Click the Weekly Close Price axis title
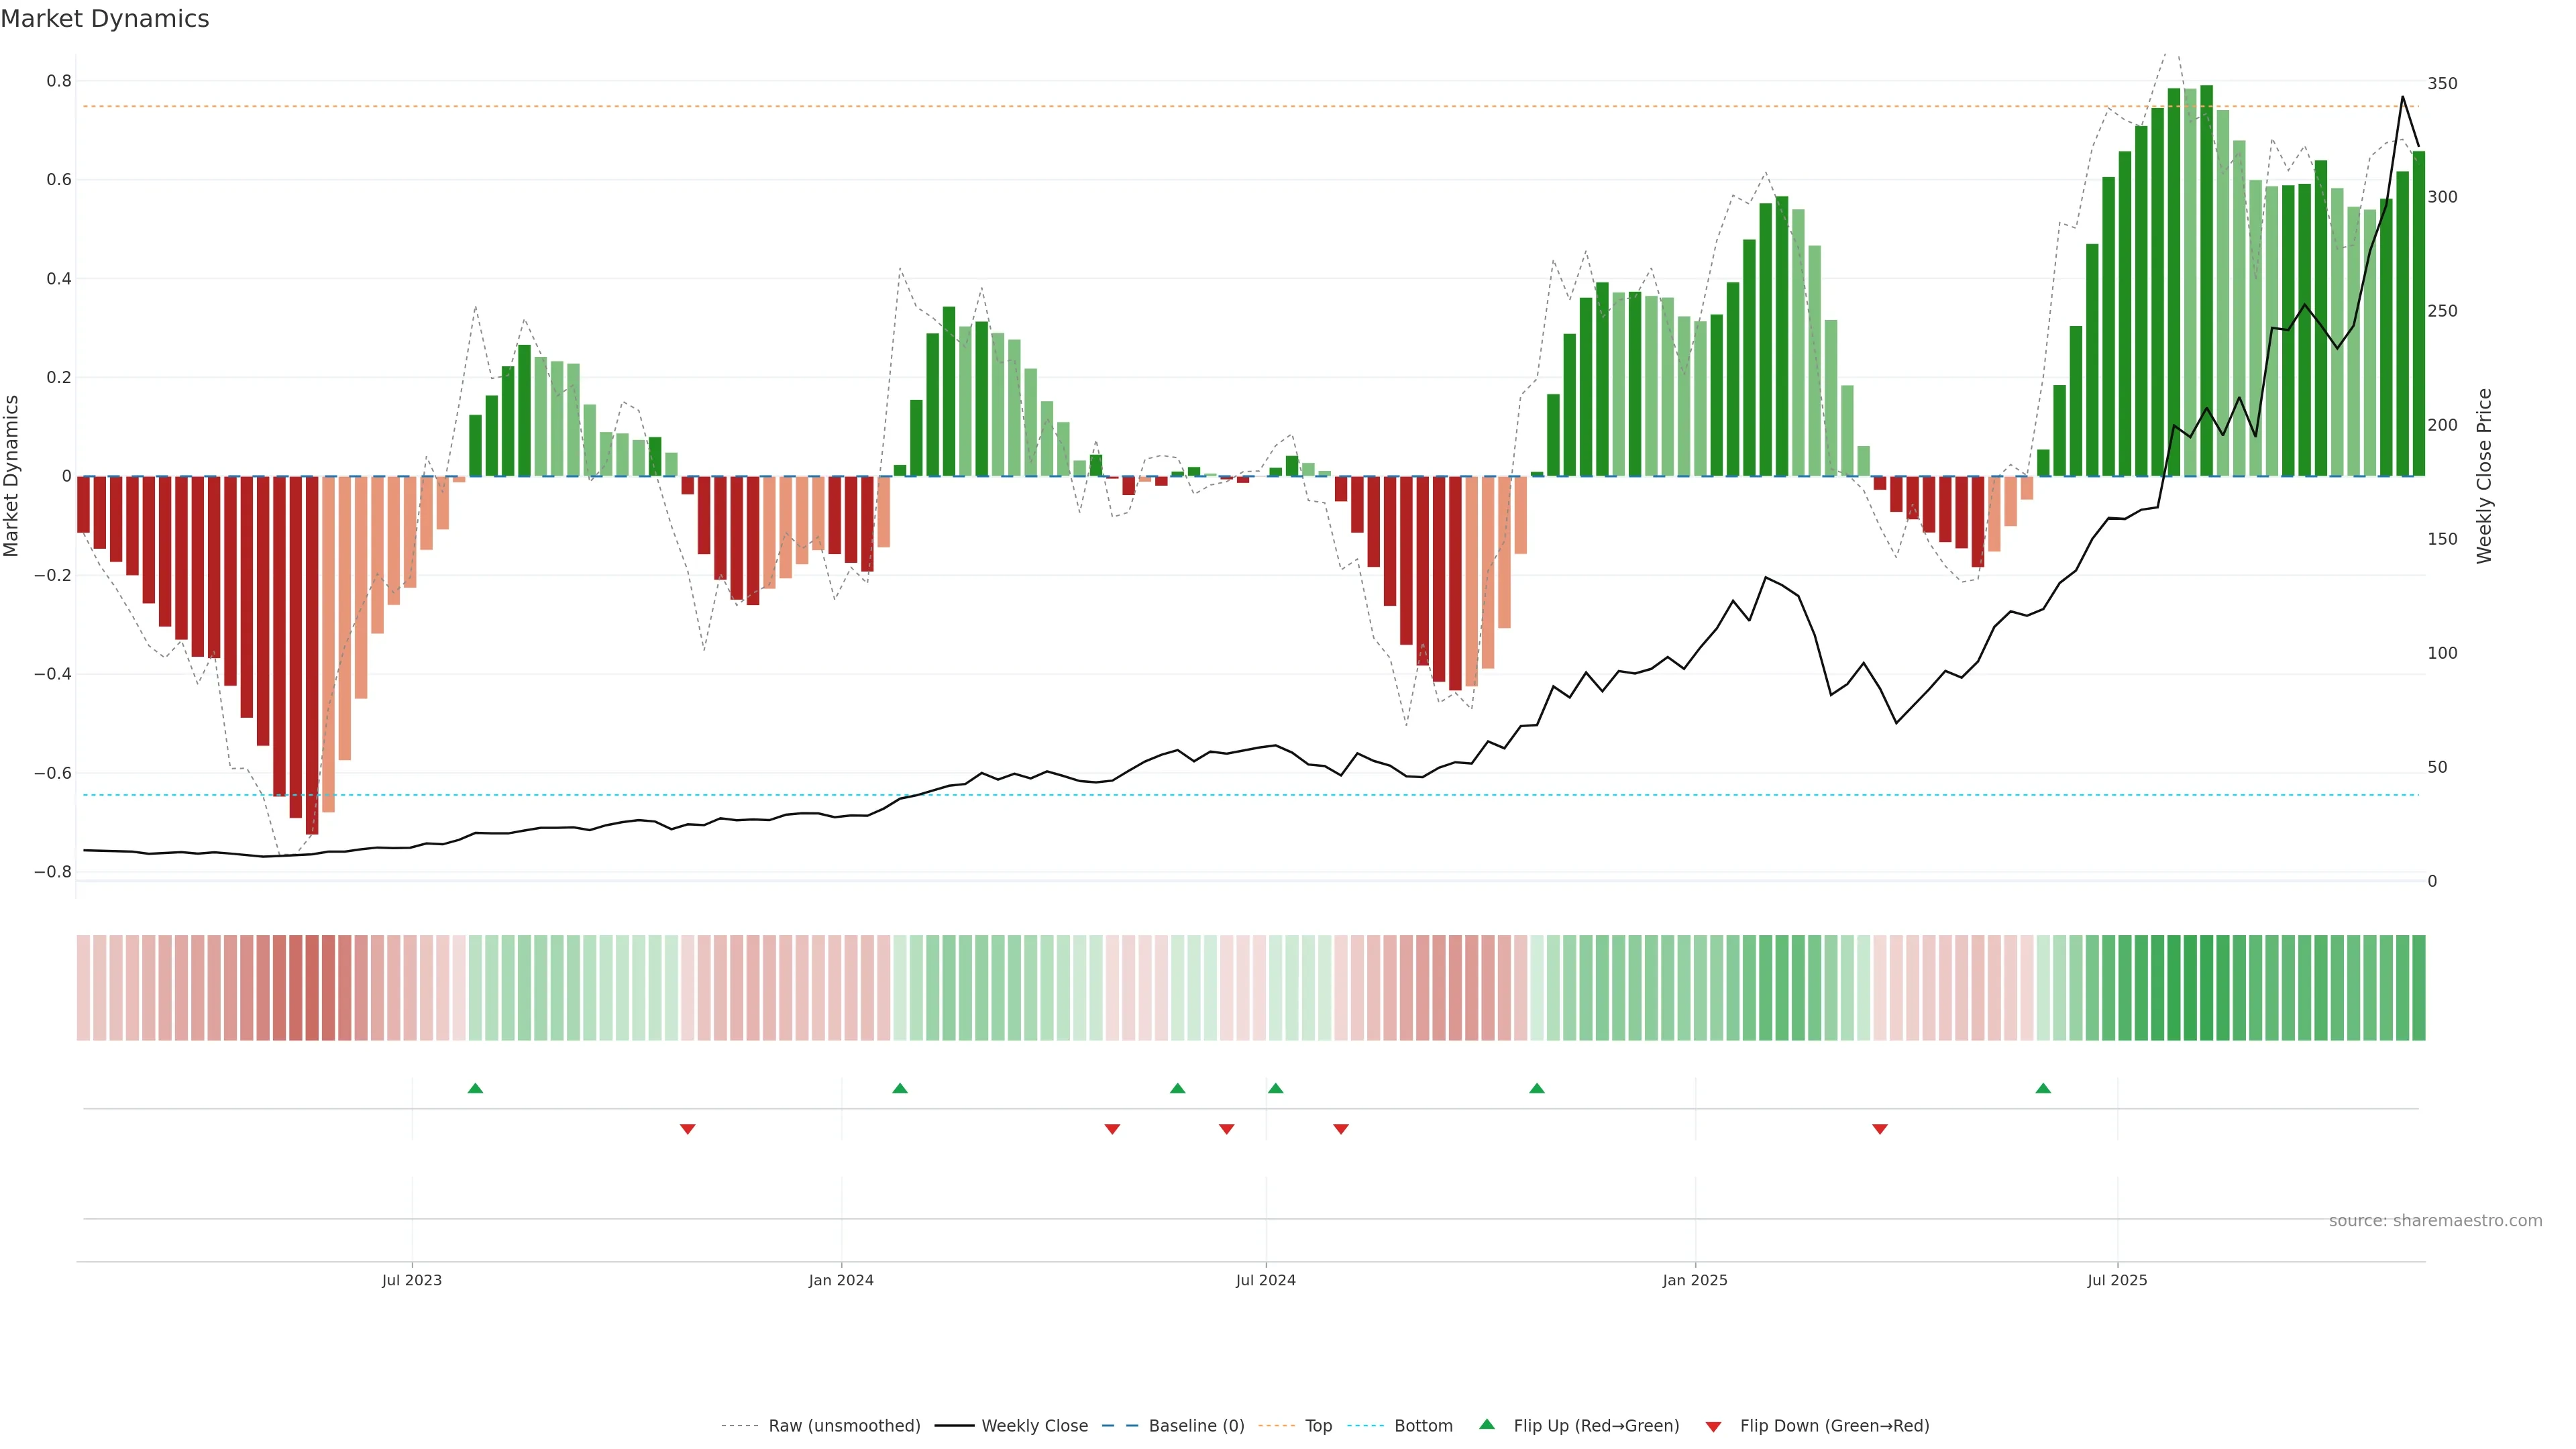This screenshot has width=2576, height=1449. pos(2484,476)
